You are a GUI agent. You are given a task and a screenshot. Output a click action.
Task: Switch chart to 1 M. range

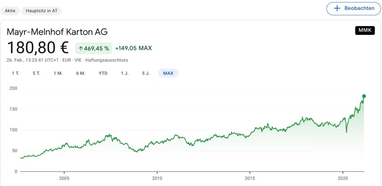coord(58,73)
